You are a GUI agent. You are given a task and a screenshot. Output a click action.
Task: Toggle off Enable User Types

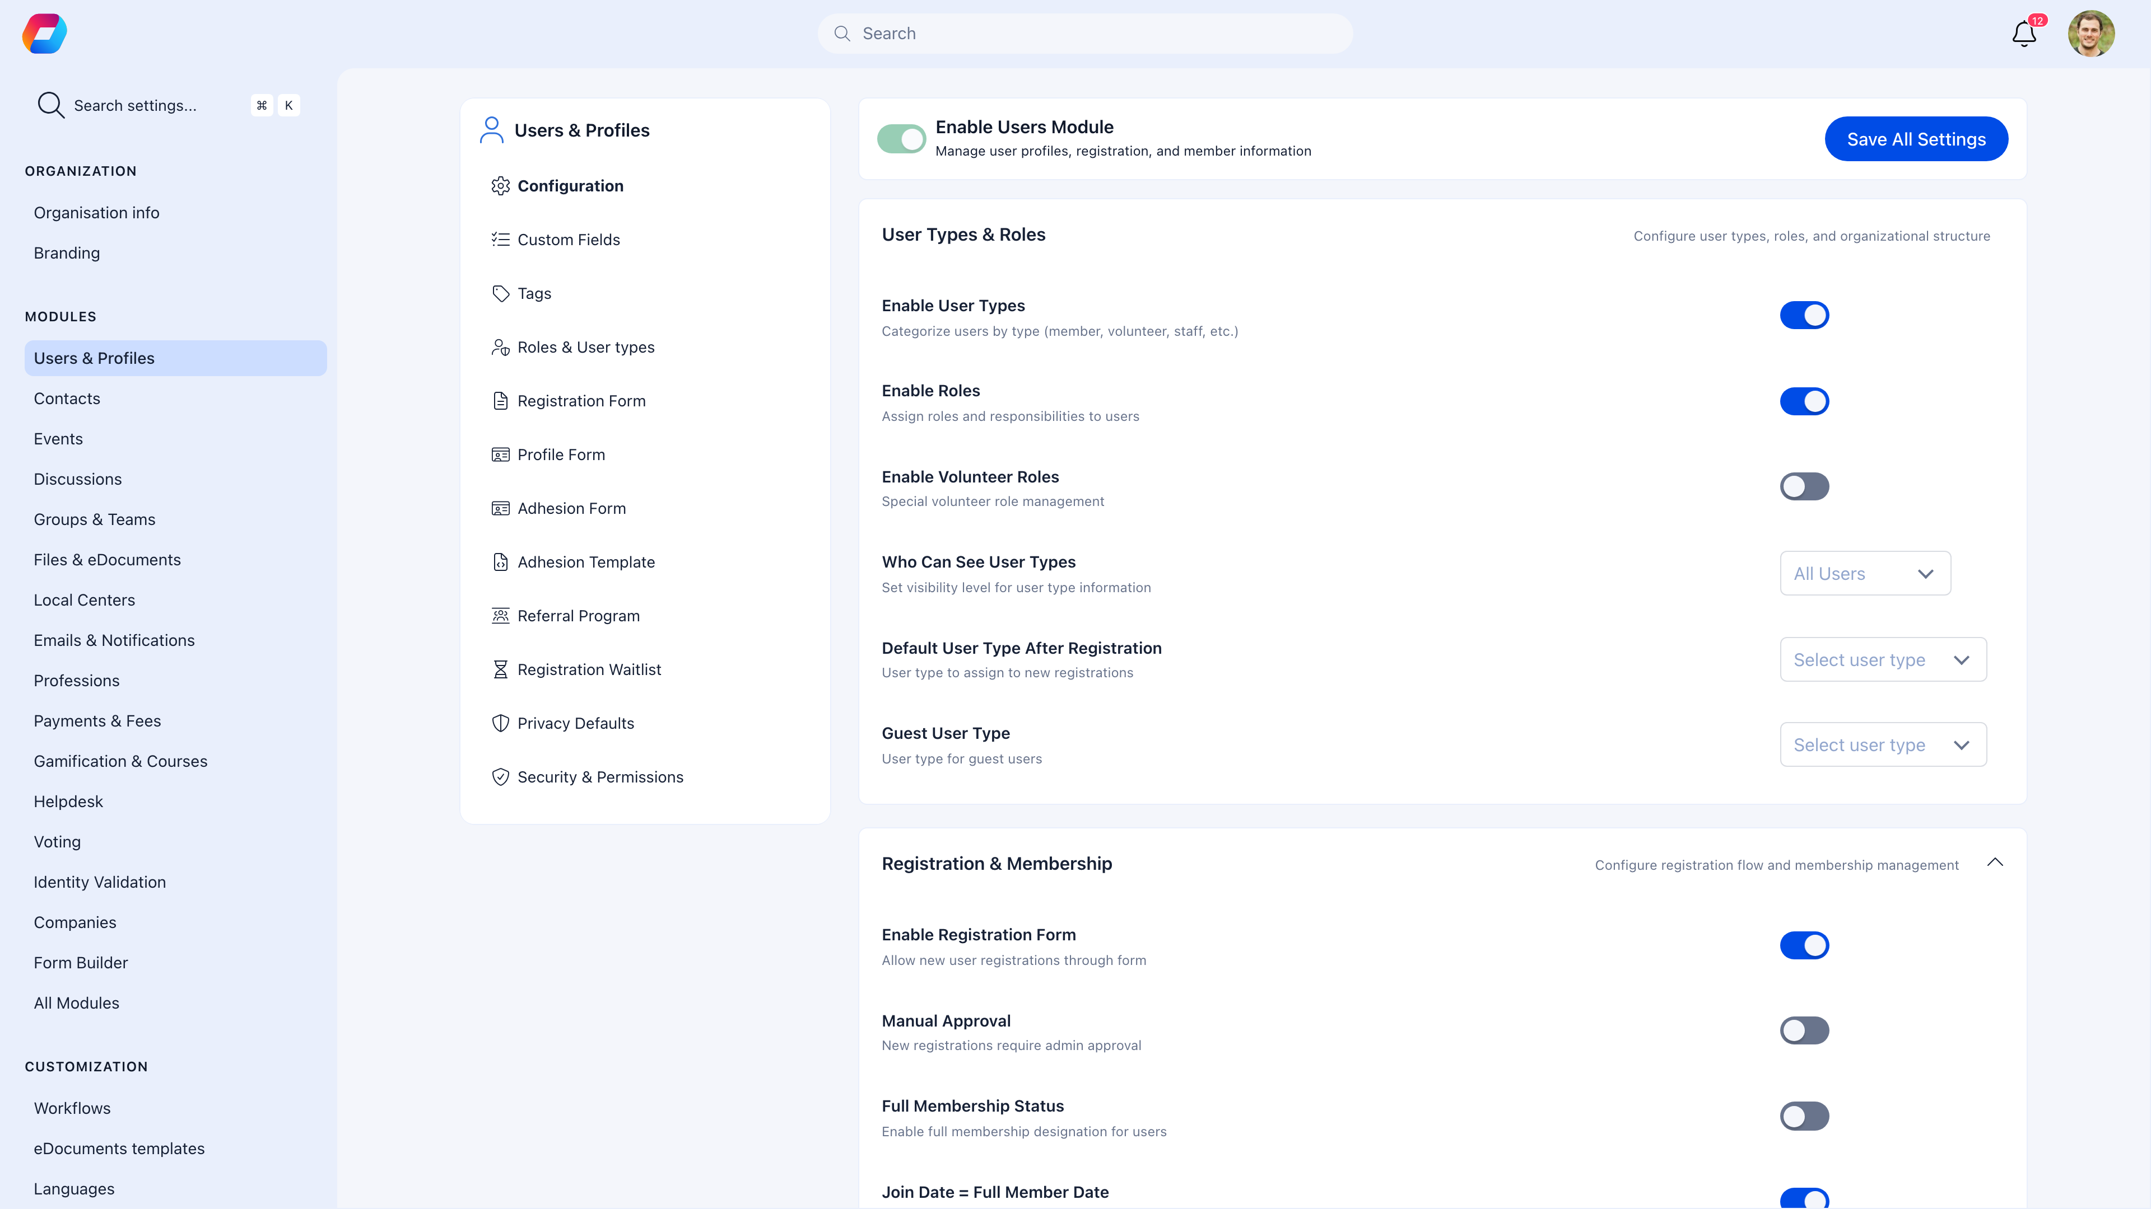pyautogui.click(x=1804, y=315)
